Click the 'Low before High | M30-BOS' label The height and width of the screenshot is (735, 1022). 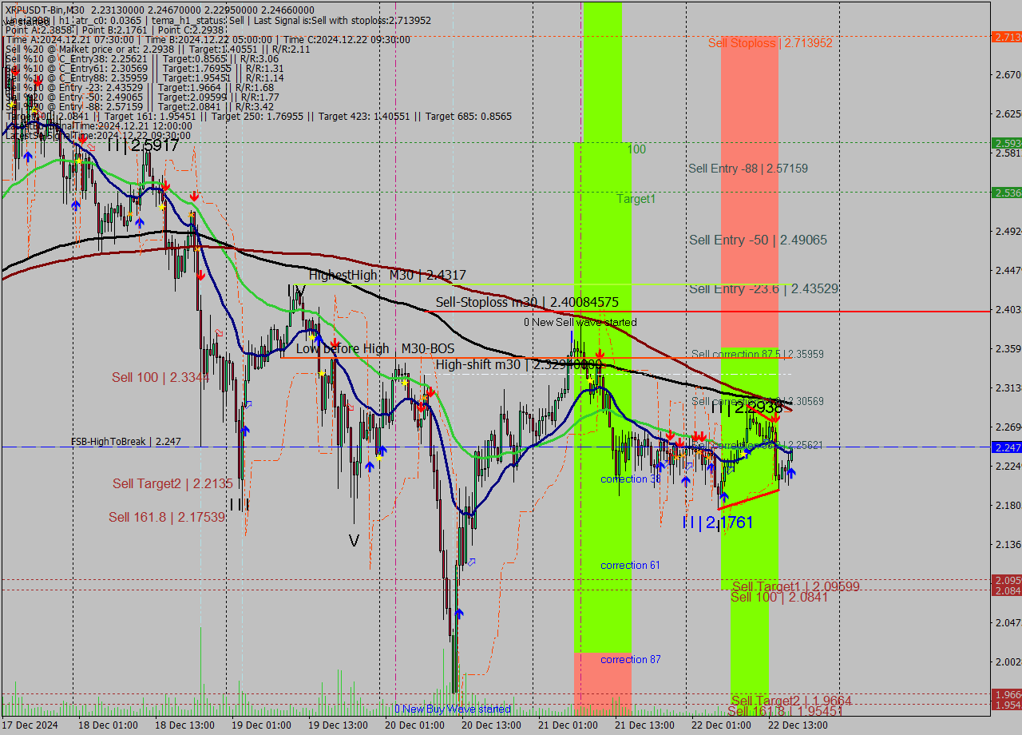point(375,348)
